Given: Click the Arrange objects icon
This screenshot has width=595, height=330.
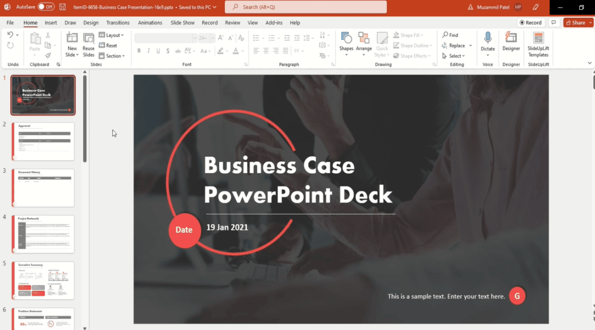Looking at the screenshot, I should coord(364,38).
